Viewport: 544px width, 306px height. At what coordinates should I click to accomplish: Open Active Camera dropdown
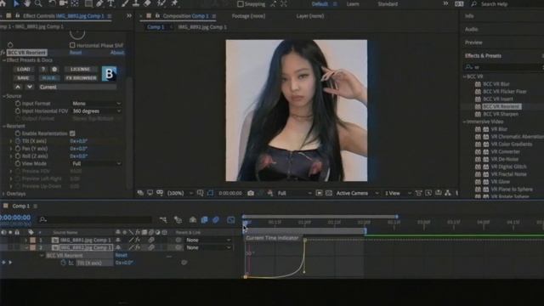point(357,193)
